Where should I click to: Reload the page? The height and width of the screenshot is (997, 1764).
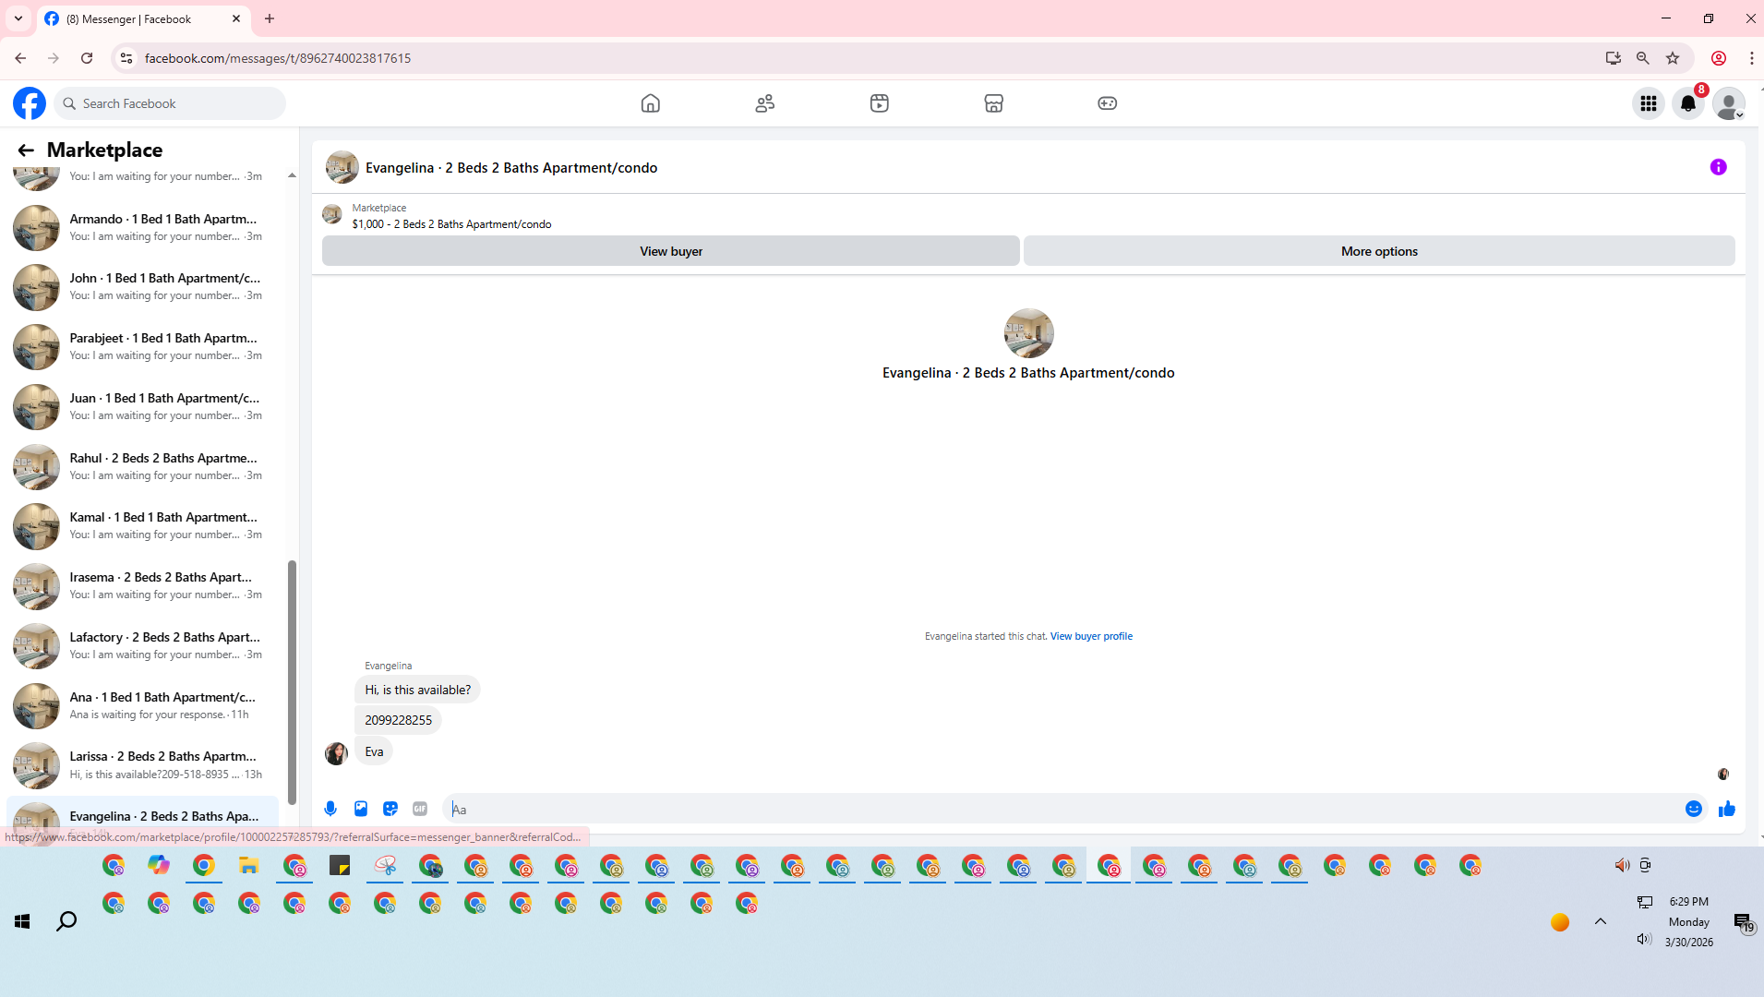click(x=87, y=58)
